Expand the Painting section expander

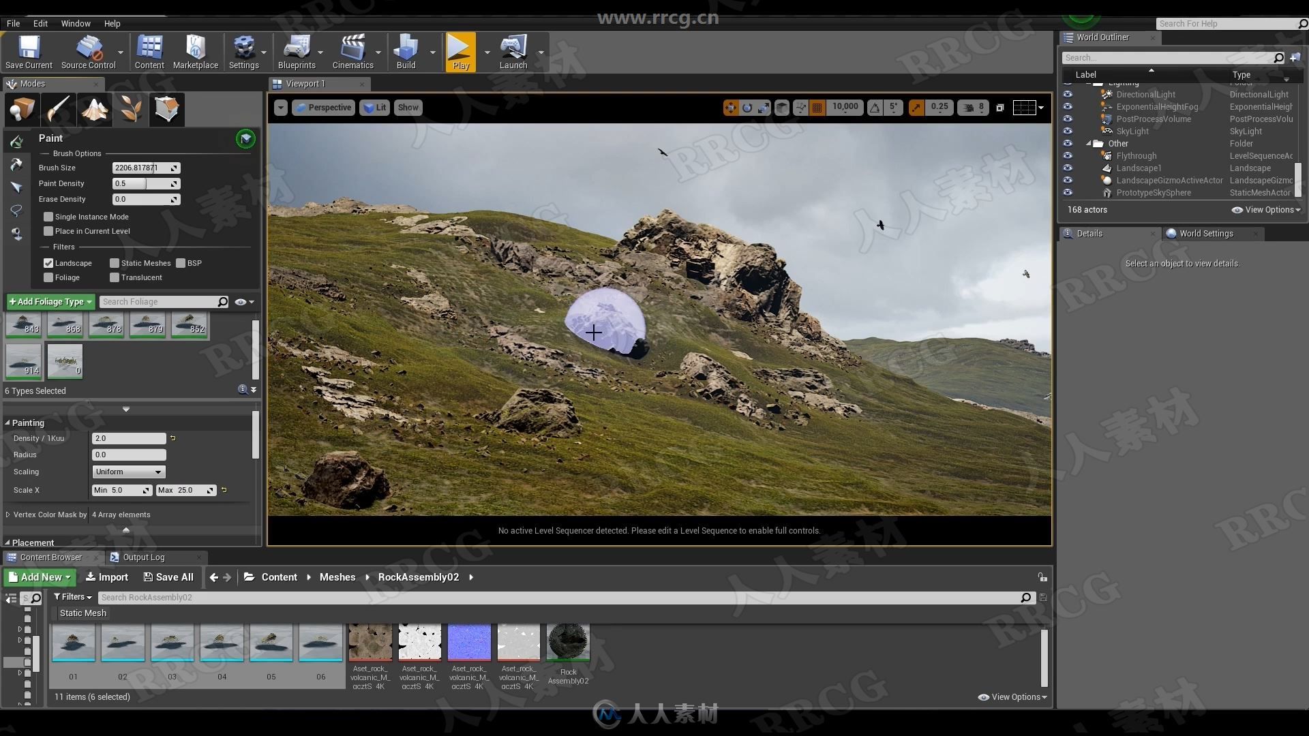tap(7, 423)
